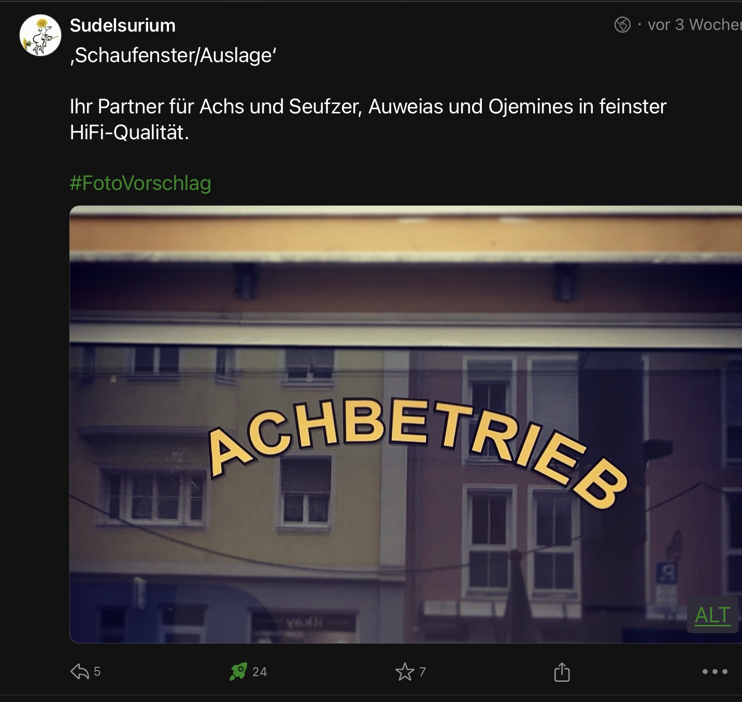The width and height of the screenshot is (742, 702).
Task: Select the 'Schaufenster/Auslage' title line
Action: click(x=173, y=55)
